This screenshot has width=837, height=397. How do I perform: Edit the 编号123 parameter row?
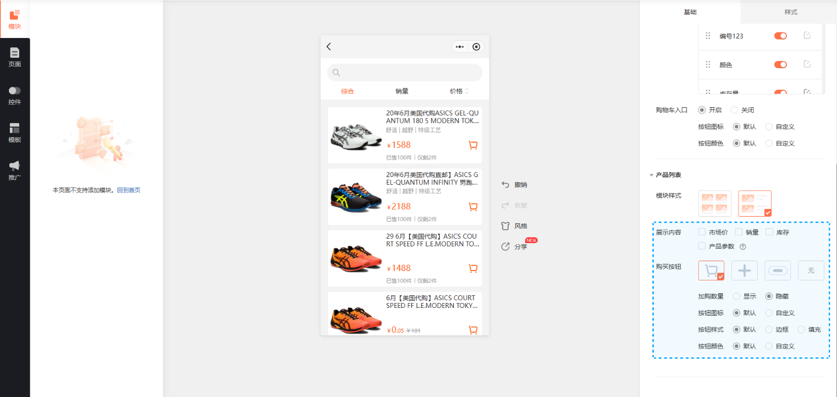coord(807,35)
